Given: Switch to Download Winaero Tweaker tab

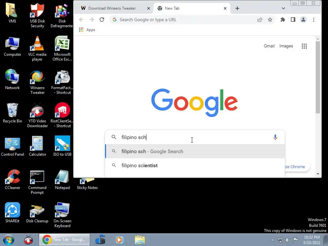Looking at the screenshot, I should point(112,8).
